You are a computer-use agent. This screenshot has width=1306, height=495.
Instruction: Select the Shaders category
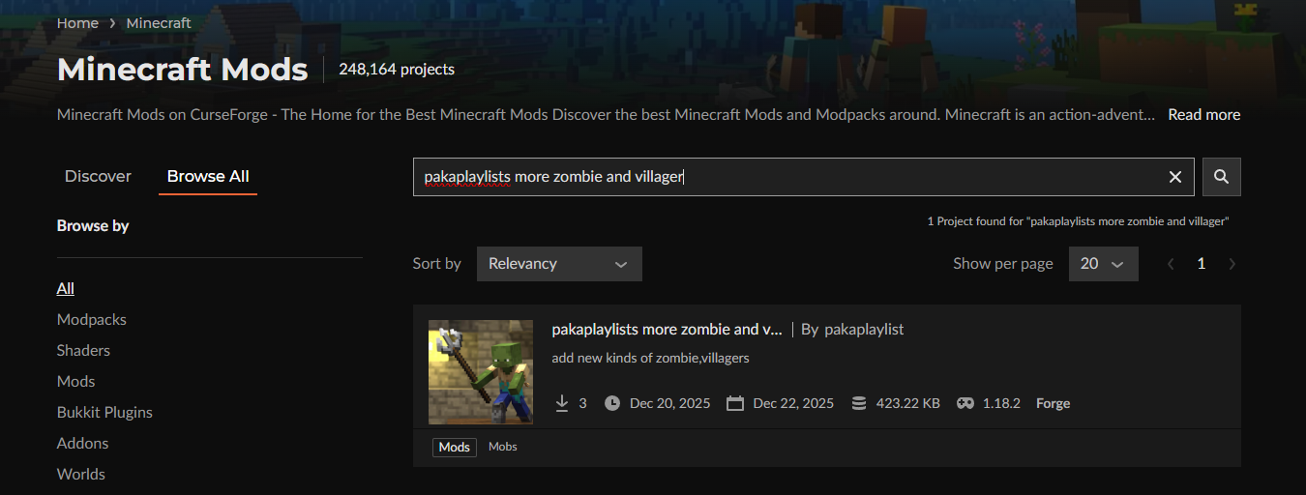click(84, 350)
